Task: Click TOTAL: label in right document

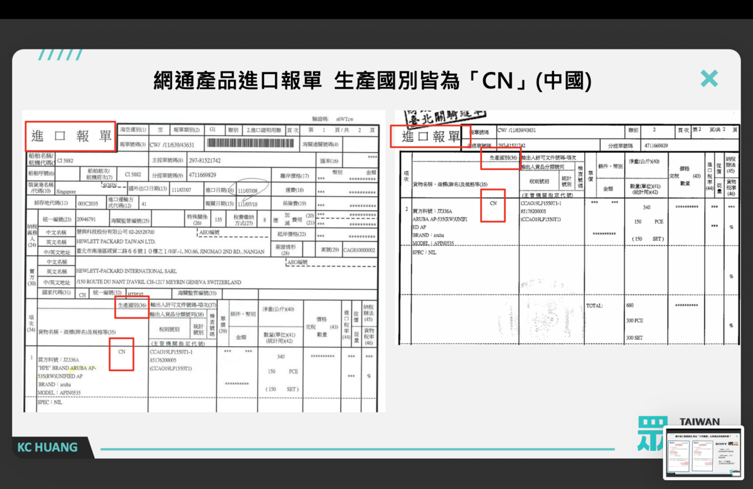Action: [x=594, y=305]
